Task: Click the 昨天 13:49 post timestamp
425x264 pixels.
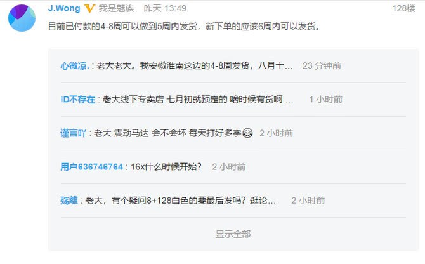Action: tap(165, 8)
